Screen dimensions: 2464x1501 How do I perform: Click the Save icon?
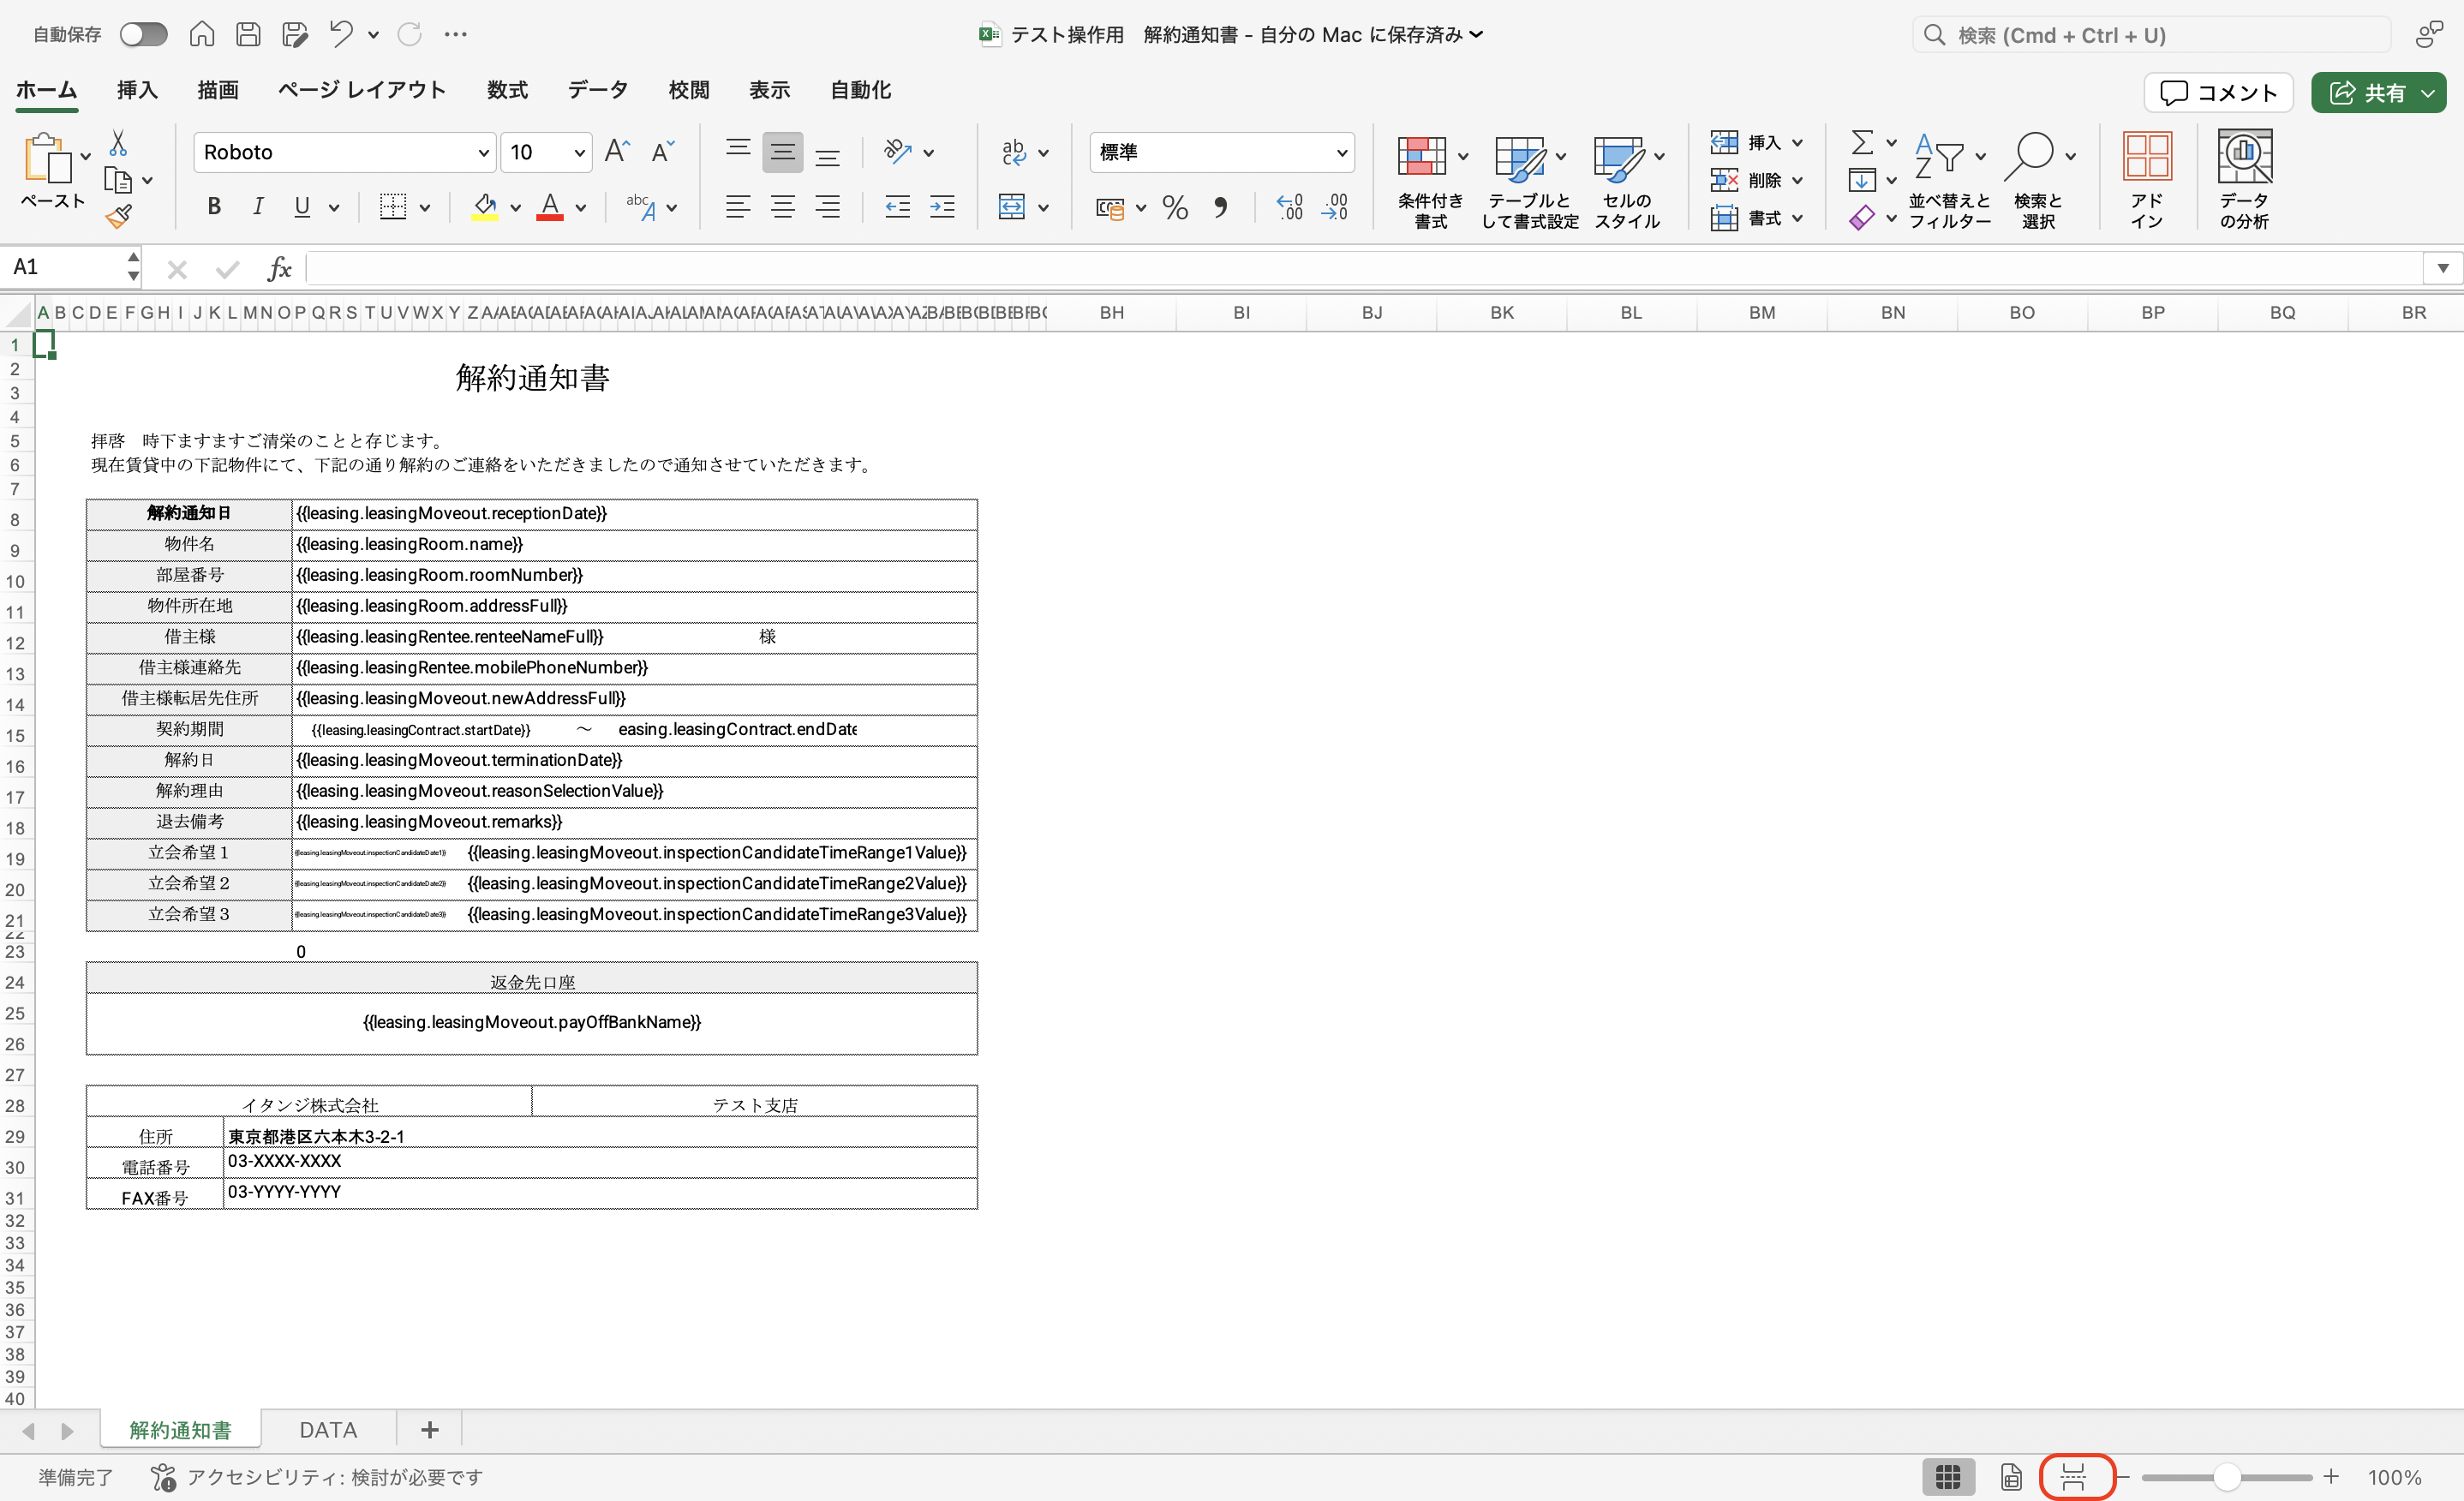248,35
